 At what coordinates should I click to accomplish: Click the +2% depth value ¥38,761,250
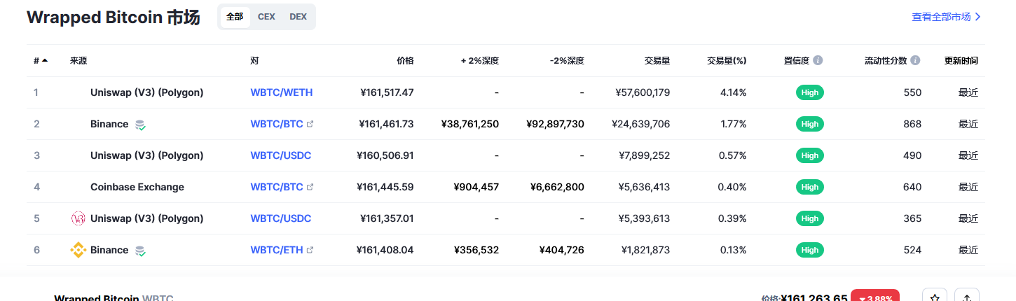pos(470,124)
